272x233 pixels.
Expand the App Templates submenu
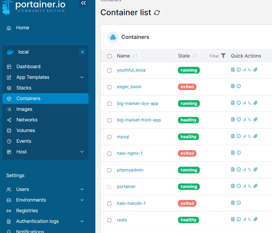[x=82, y=77]
